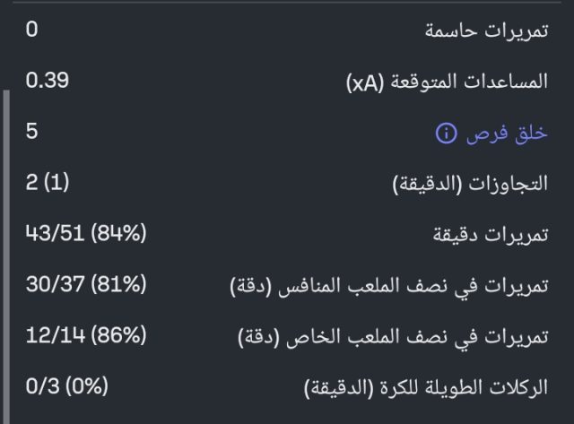The height and width of the screenshot is (424, 574).
Task: Select the التجاوزات (الدقيقة) label
Action: 472,185
